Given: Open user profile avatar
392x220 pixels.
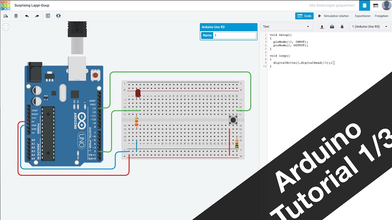Looking at the screenshot, I should point(386,5).
